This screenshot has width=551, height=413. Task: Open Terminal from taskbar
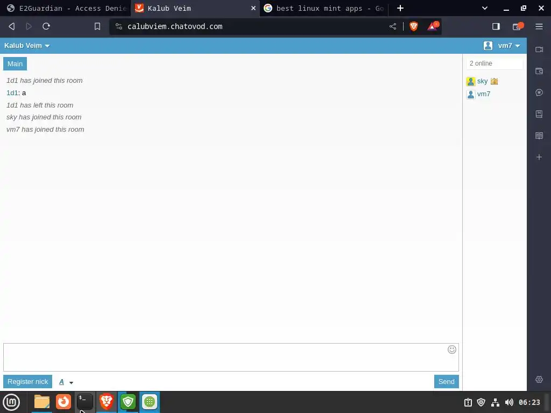(84, 402)
